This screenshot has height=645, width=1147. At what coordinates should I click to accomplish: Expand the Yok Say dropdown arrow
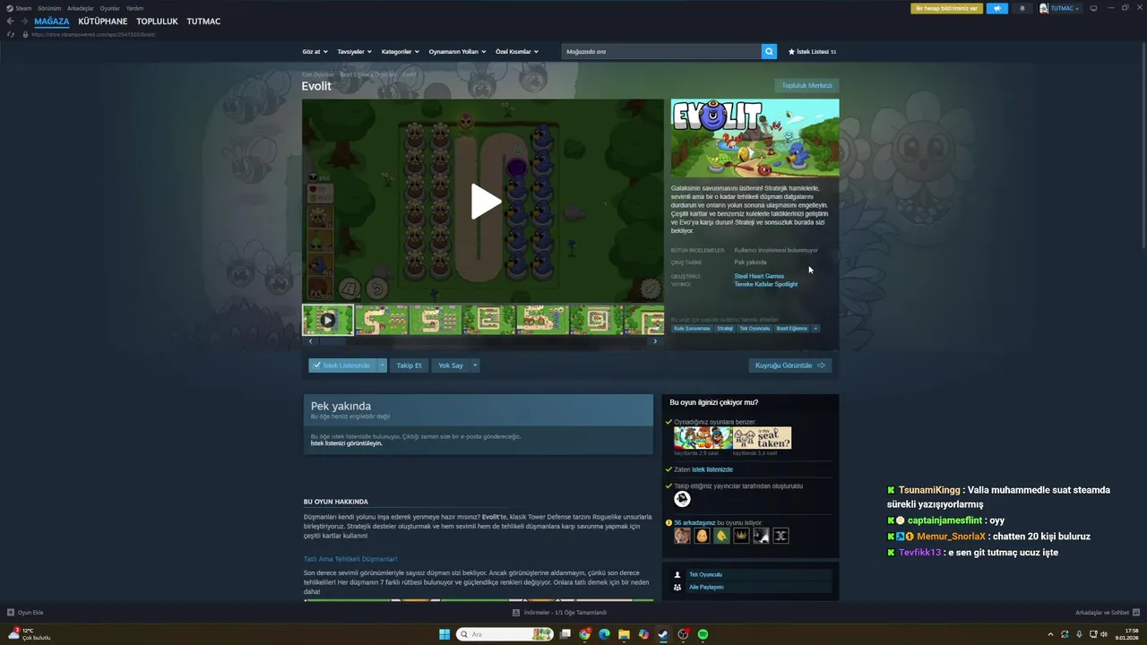tap(475, 365)
